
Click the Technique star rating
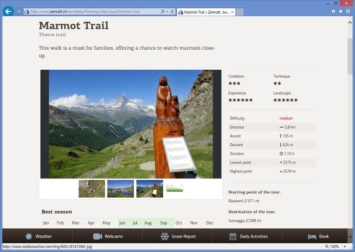pos(277,83)
